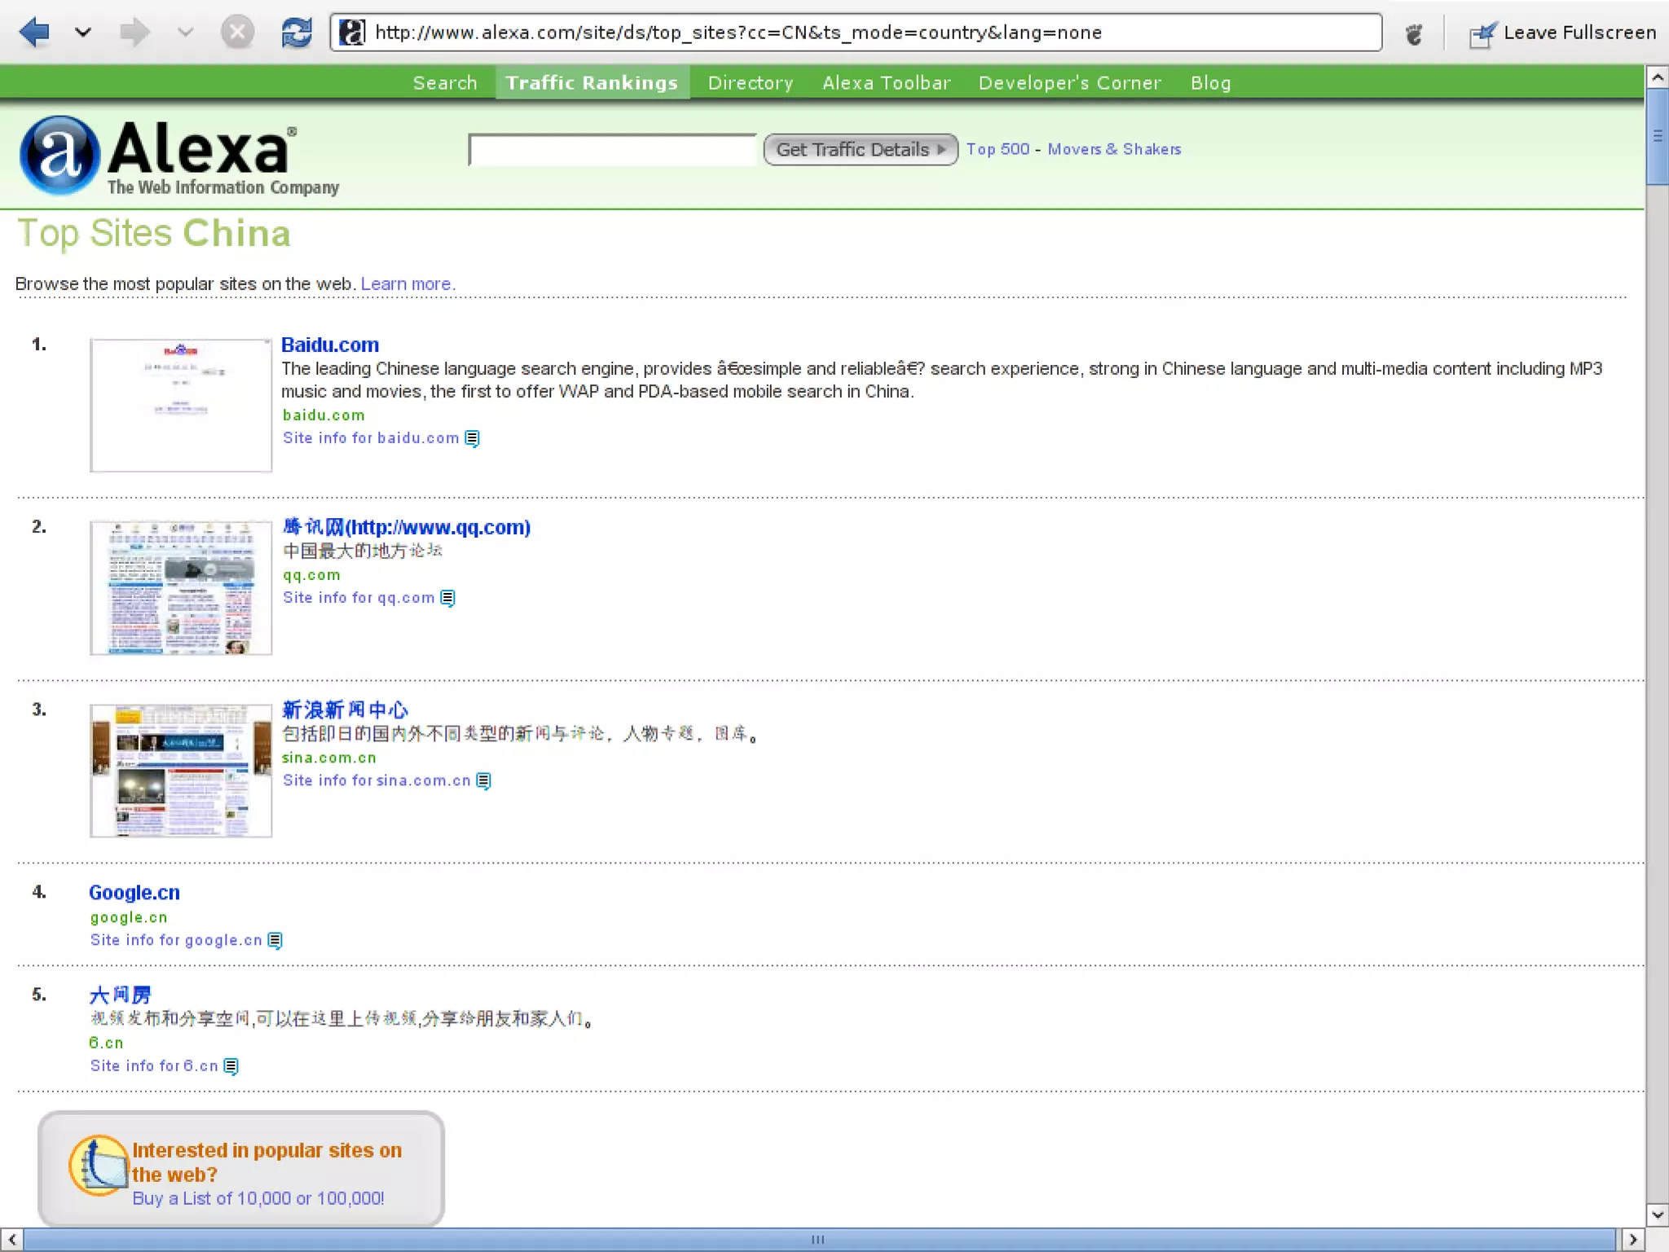Click the Reload page icon

[296, 33]
